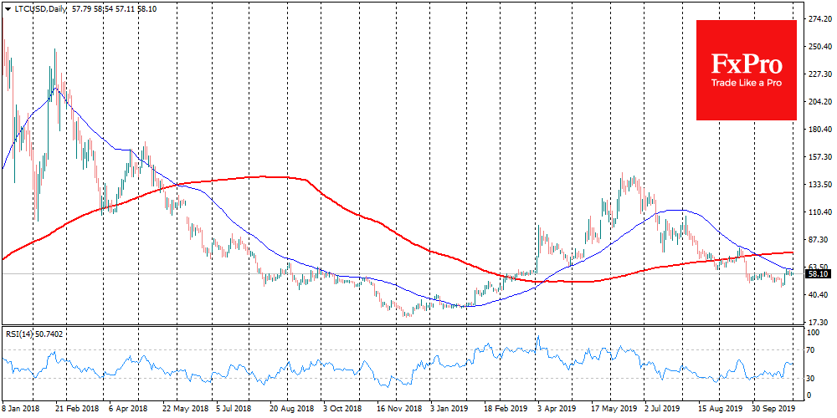Viewport: 837px width, 418px height.
Task: Click the LTCUSD,Daily chart title
Action: pyautogui.click(x=34, y=8)
